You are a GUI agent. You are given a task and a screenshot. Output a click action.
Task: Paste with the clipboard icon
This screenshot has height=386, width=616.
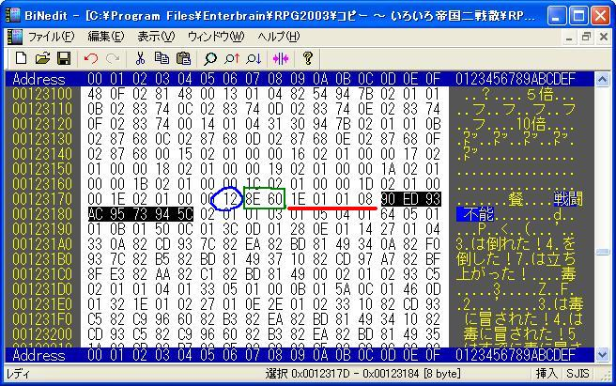[183, 58]
